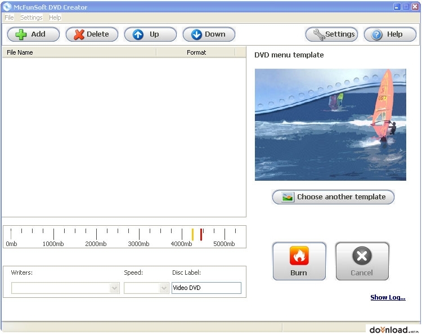Image resolution: width=422 pixels, height=335 pixels.
Task: Close the McFunSoft DVD Creator window
Action: (415, 7)
